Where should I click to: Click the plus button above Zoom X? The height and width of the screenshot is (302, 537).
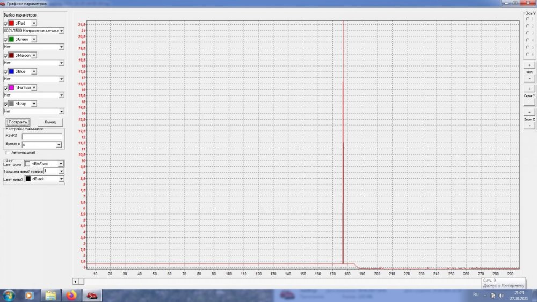pyautogui.click(x=529, y=112)
